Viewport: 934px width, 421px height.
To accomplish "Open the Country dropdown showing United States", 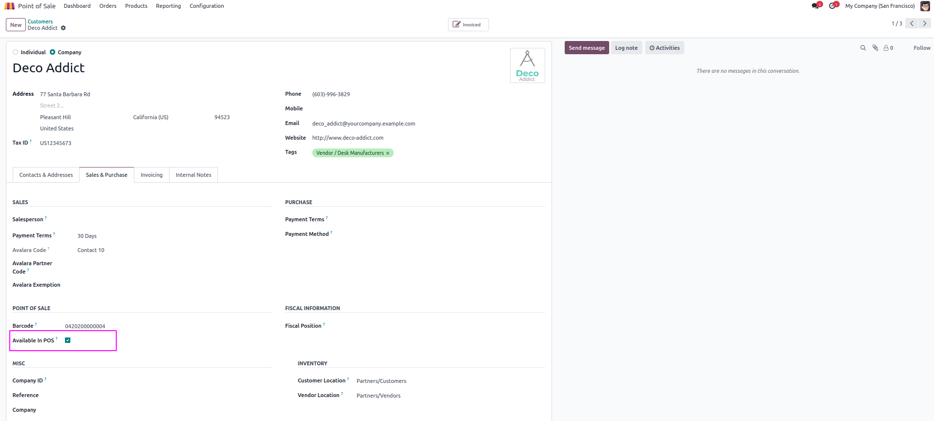I will [155, 128].
